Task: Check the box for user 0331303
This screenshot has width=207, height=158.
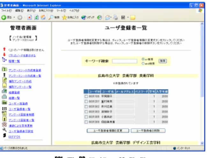Action: (86, 112)
